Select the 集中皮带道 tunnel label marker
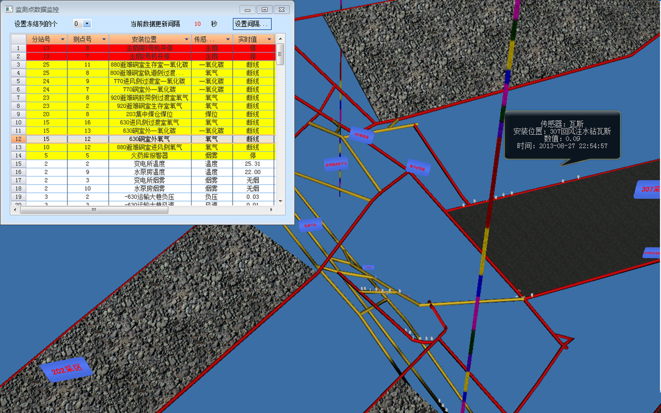661x413 pixels. pos(418,168)
